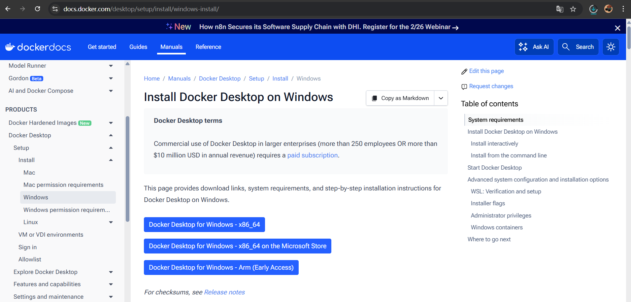
Task: Bookmark this page with the star
Action: click(x=574, y=9)
